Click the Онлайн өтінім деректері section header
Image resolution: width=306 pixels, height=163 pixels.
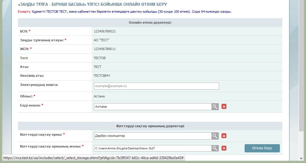tap(150, 22)
